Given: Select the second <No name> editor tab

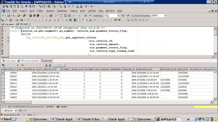Looking at the screenshot, I should [x=22, y=24].
